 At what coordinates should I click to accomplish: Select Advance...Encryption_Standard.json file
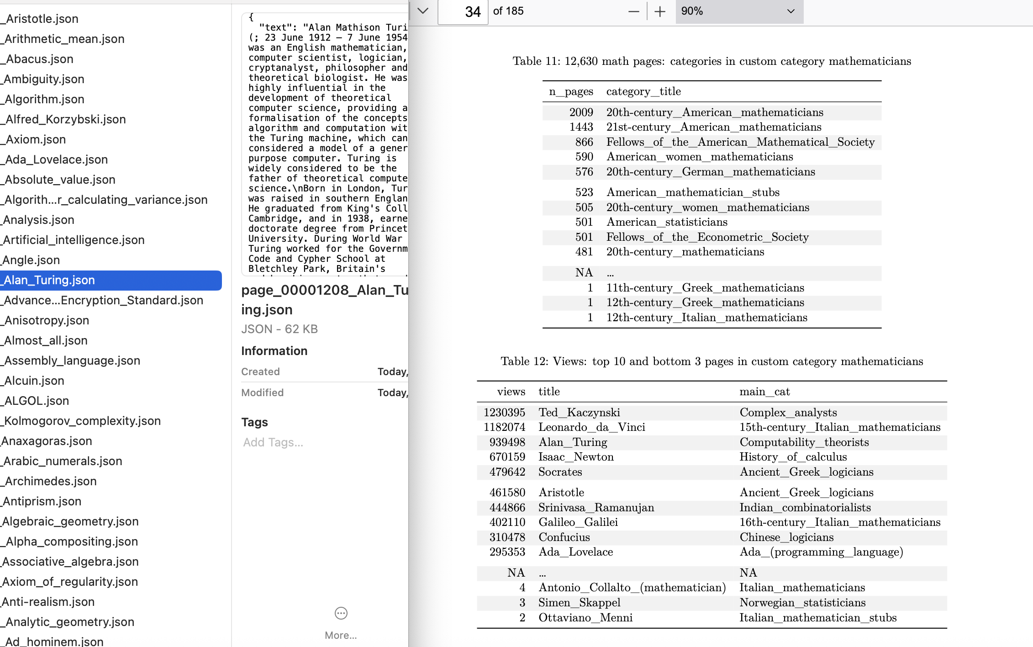coord(103,300)
